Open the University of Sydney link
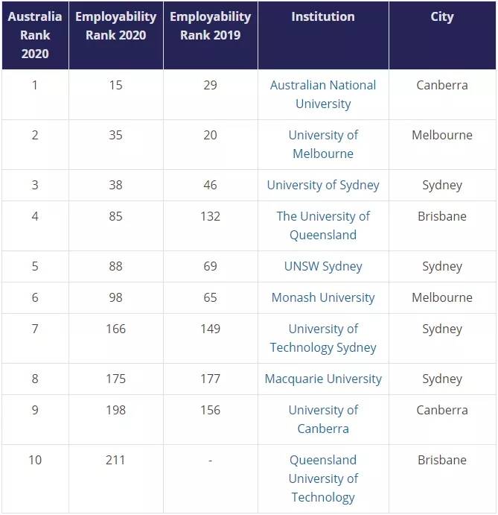The image size is (498, 515). 323,185
